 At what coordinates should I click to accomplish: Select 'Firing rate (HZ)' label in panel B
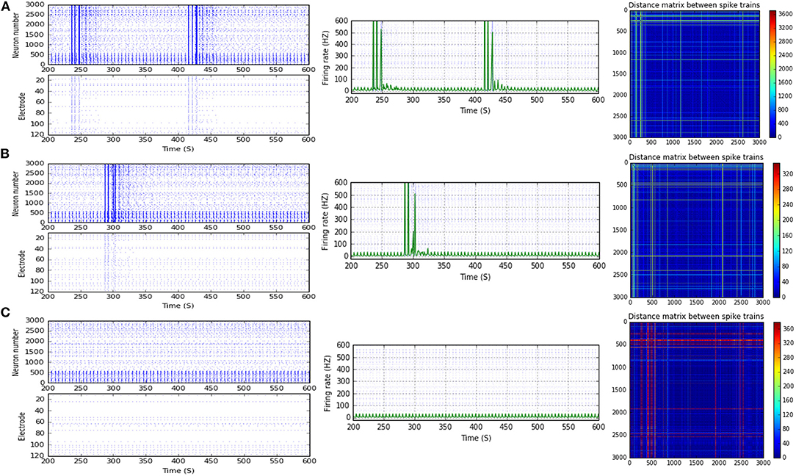325,222
